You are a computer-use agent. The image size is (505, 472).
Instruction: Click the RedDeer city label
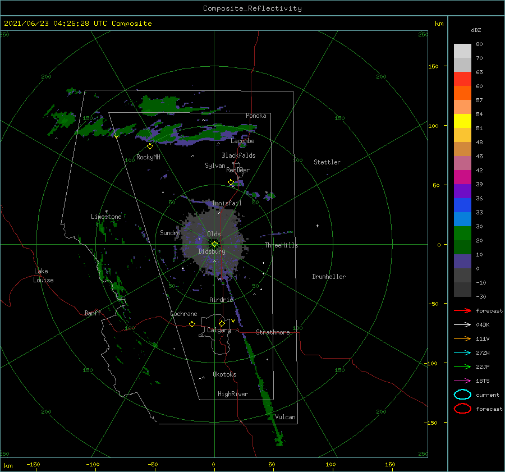[x=238, y=170]
